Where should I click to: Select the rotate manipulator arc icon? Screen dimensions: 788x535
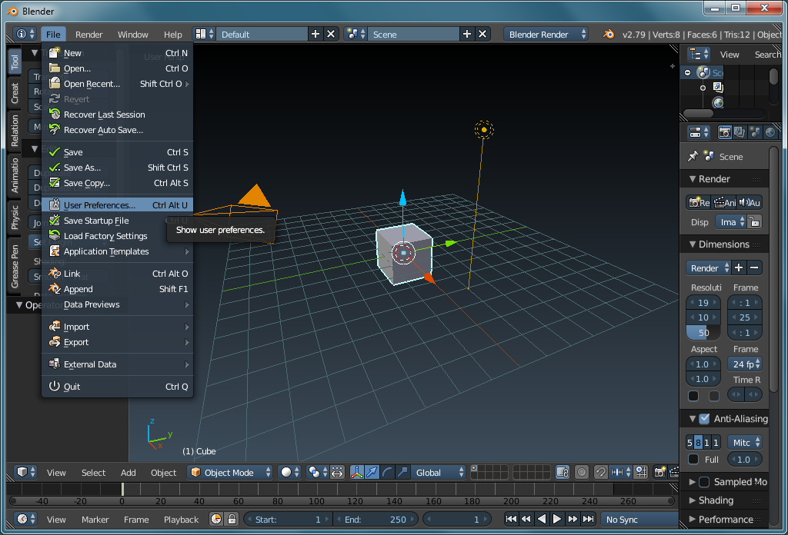pos(387,472)
